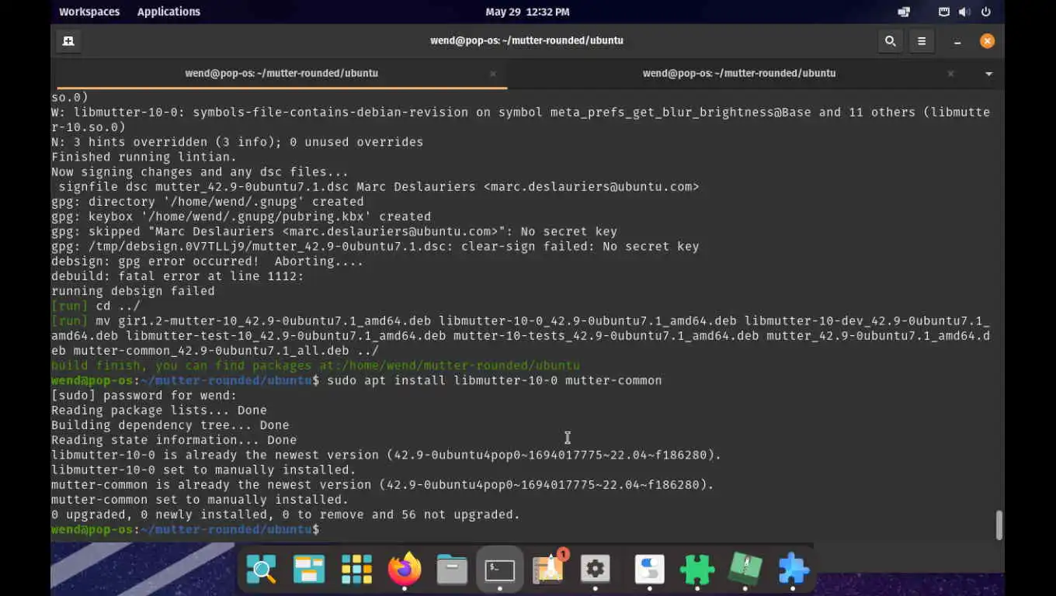
Task: Open the volume control in top bar
Action: pyautogui.click(x=964, y=12)
